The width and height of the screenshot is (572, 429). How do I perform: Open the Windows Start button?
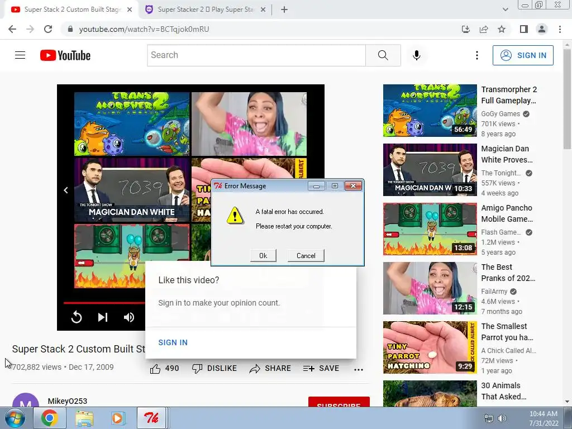point(15,418)
